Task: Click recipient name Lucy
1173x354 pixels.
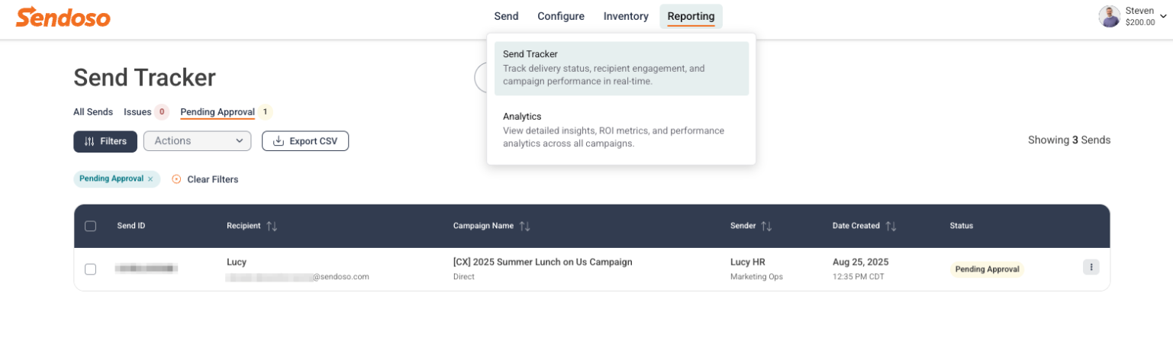Action: [237, 262]
